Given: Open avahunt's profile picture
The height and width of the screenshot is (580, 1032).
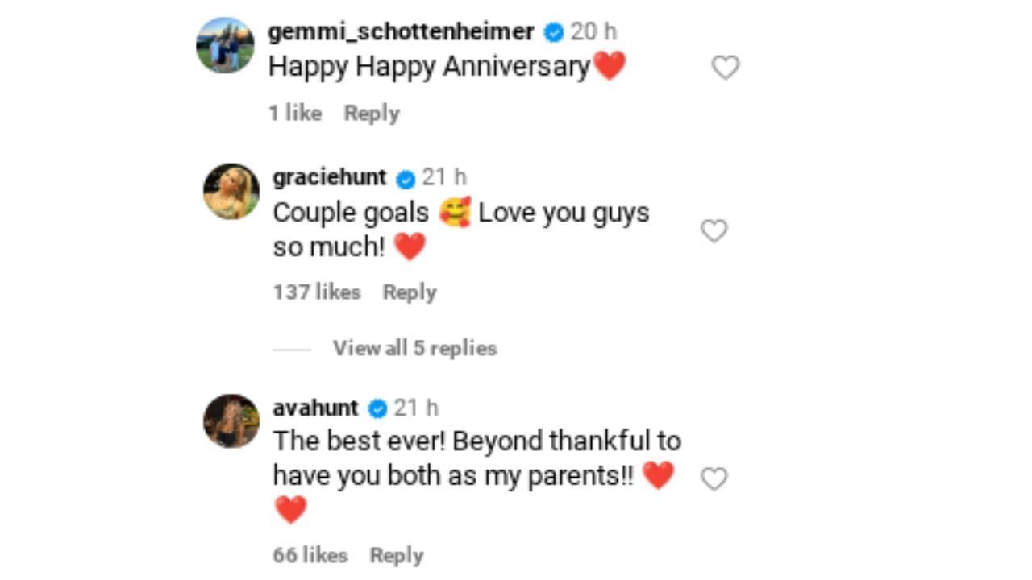Looking at the screenshot, I should coord(231,420).
